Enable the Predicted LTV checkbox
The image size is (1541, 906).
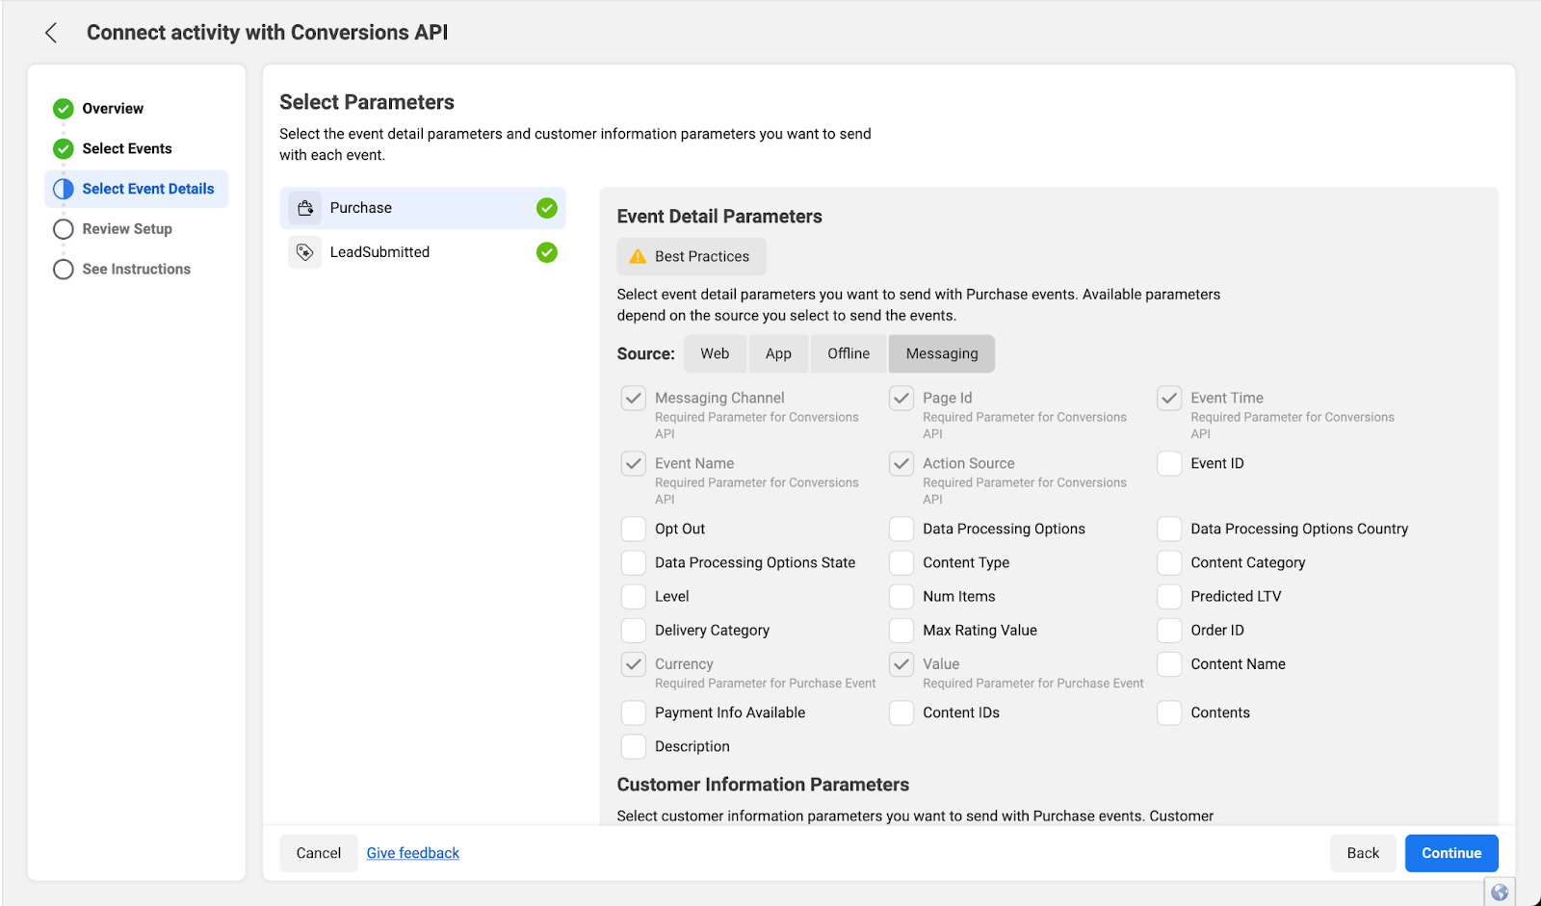click(1169, 597)
